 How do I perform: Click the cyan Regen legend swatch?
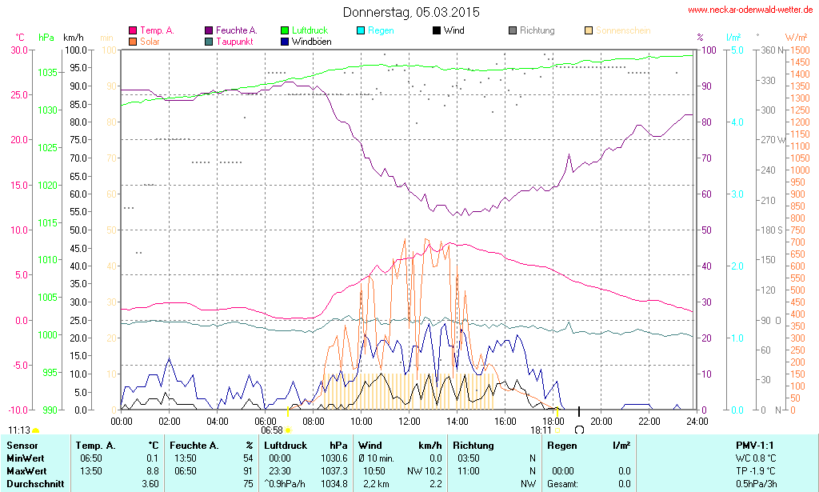(x=361, y=30)
